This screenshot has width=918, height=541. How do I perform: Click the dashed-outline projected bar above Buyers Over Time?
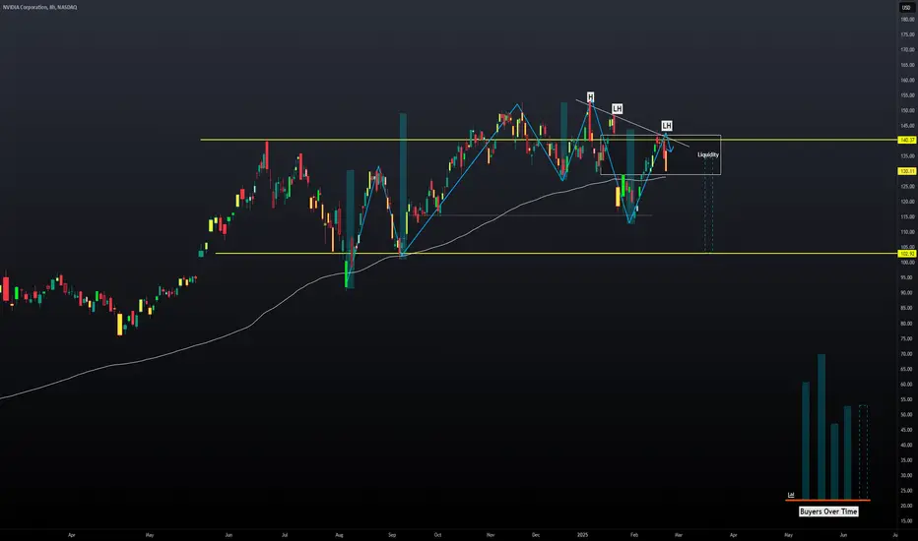click(x=863, y=452)
